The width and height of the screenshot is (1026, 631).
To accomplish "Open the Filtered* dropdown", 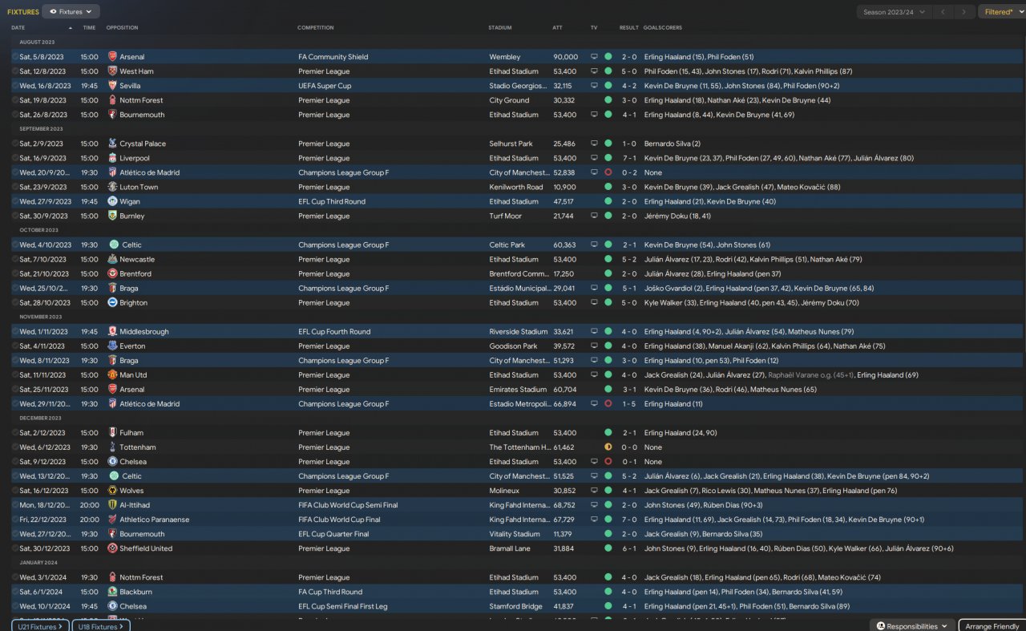I will pos(1001,12).
